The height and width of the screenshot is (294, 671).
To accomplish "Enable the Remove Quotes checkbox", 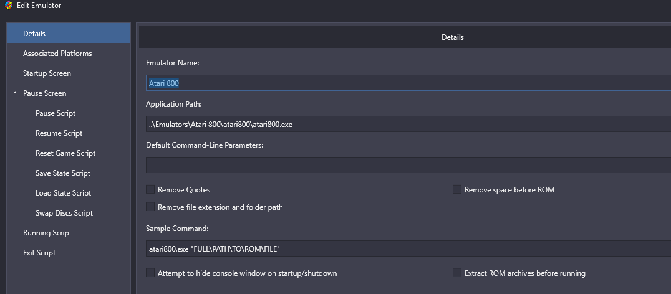I will (x=150, y=189).
